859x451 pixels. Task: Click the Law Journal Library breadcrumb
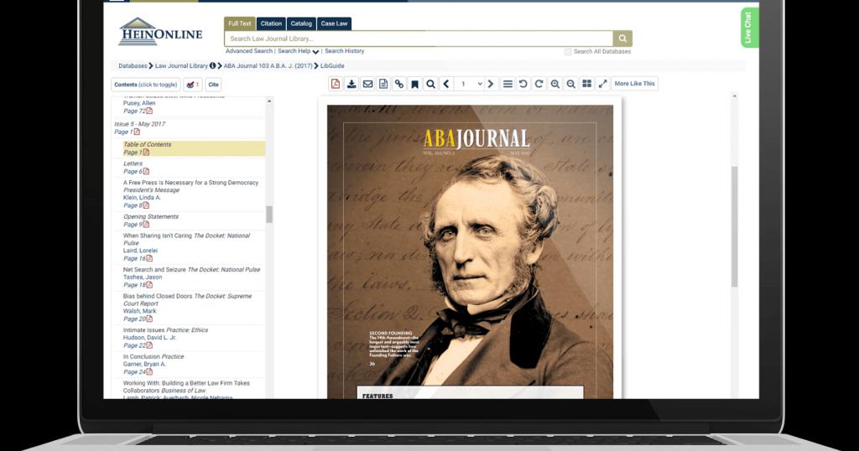point(181,65)
